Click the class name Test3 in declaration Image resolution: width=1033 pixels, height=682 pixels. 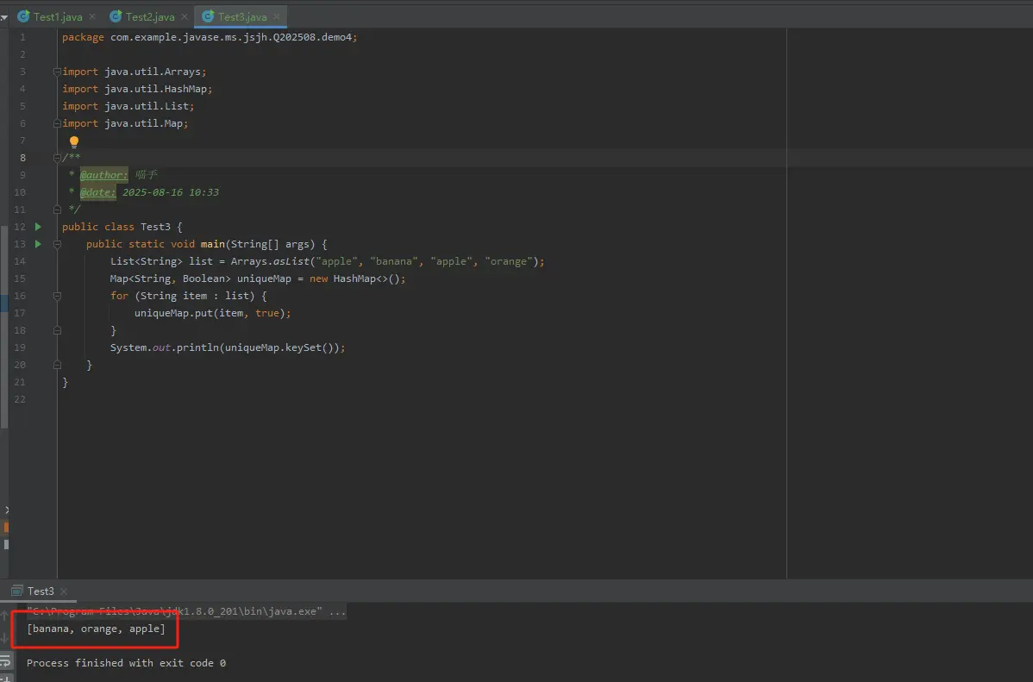click(155, 227)
